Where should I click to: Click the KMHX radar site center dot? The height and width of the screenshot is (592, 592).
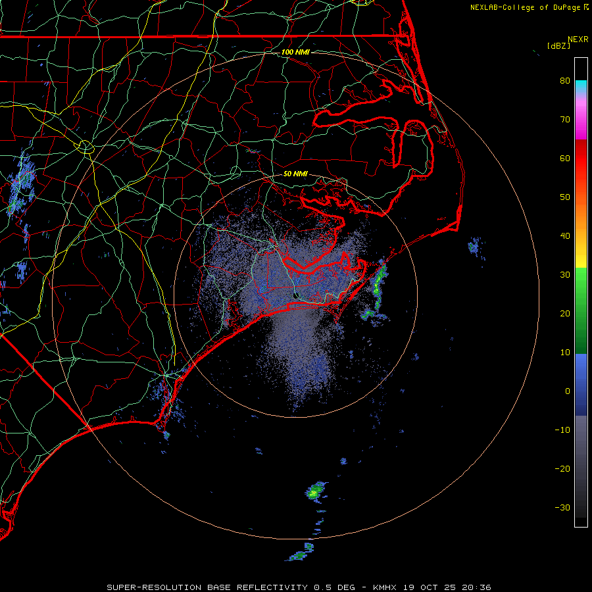[x=295, y=295]
